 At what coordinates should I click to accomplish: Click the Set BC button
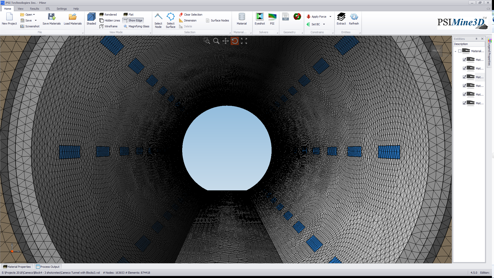click(x=313, y=24)
